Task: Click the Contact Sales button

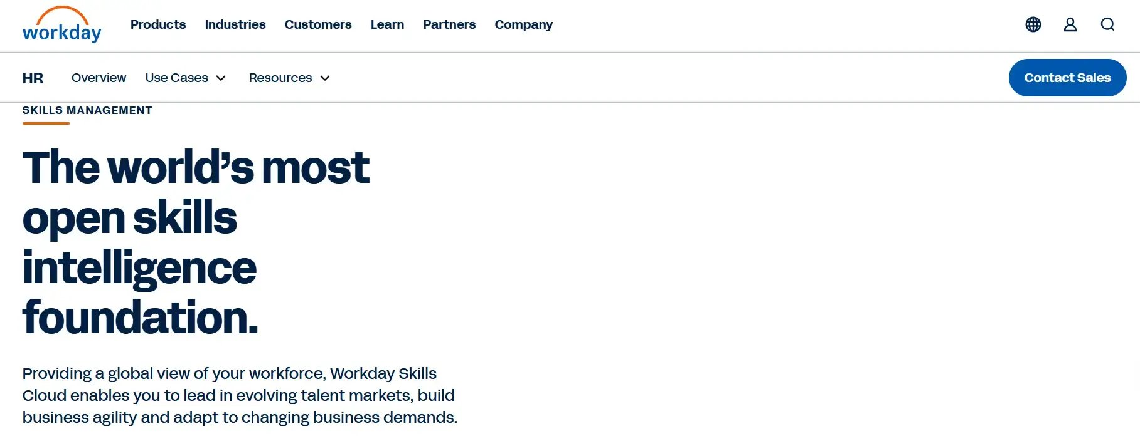Action: click(x=1067, y=77)
